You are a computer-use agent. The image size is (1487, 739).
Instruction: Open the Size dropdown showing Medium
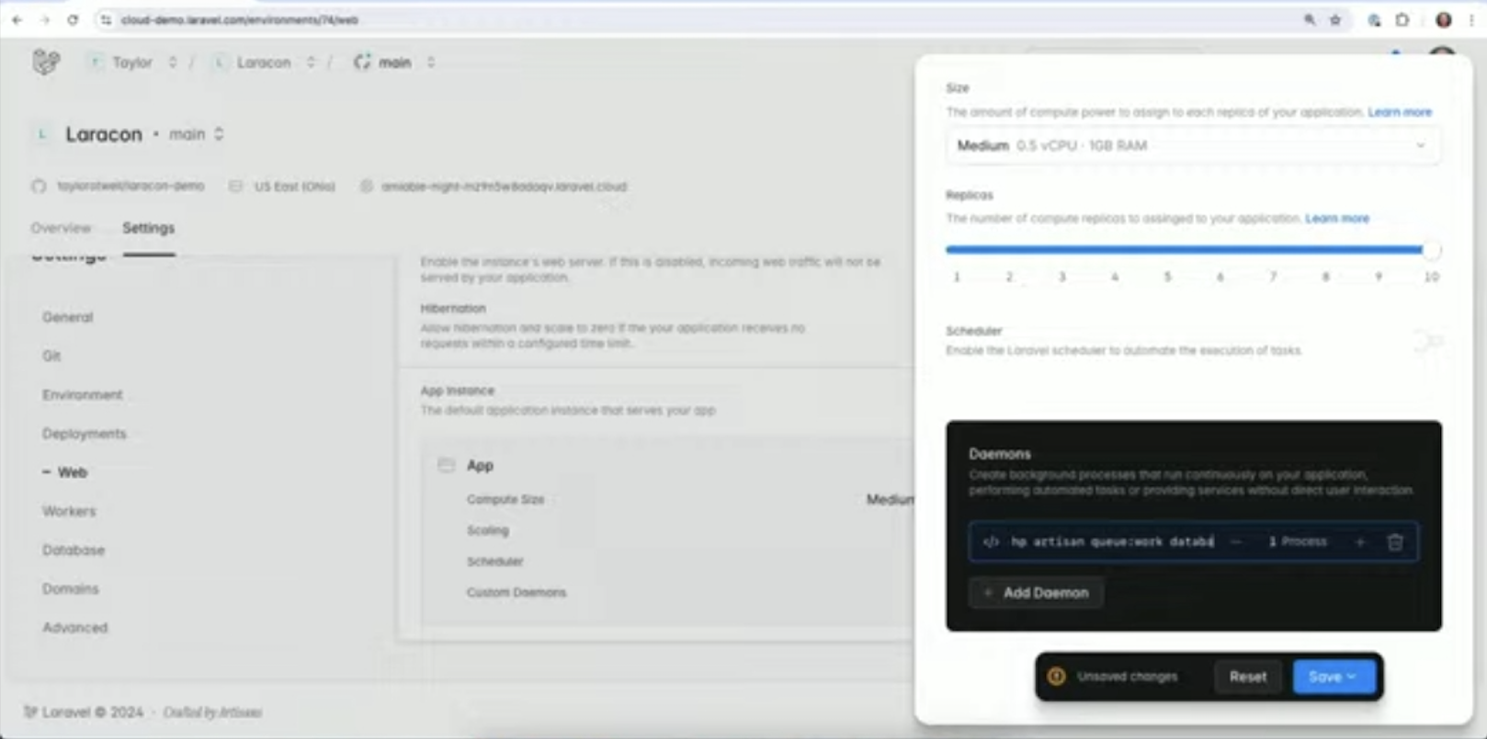click(x=1193, y=145)
